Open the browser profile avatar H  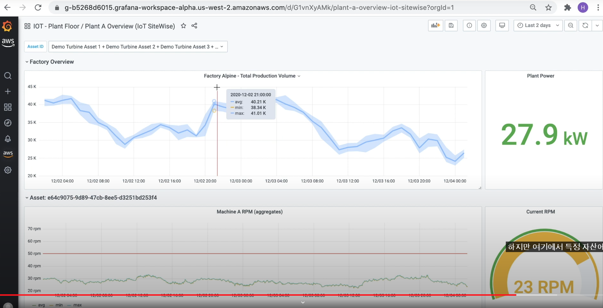pyautogui.click(x=583, y=7)
